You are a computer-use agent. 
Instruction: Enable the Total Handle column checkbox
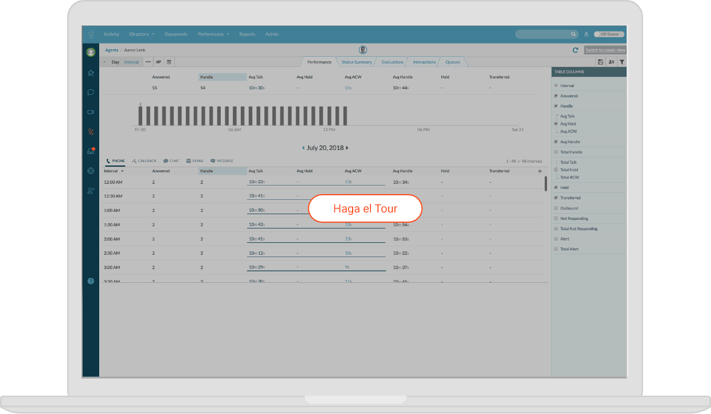[555, 152]
